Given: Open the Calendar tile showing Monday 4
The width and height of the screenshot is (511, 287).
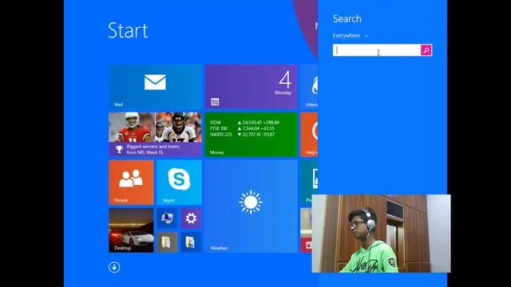Looking at the screenshot, I should [x=251, y=87].
